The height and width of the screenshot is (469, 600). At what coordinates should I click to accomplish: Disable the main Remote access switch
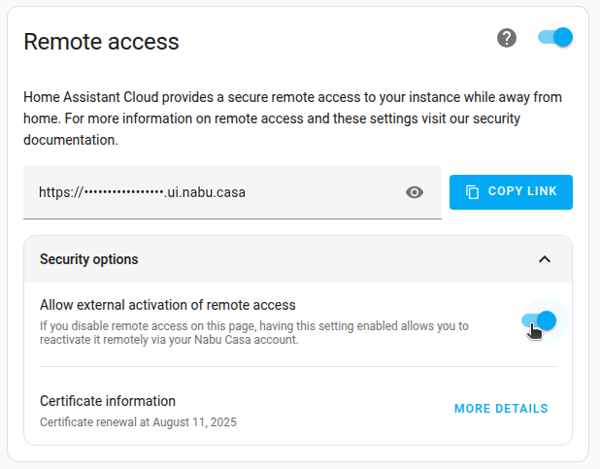coord(555,38)
